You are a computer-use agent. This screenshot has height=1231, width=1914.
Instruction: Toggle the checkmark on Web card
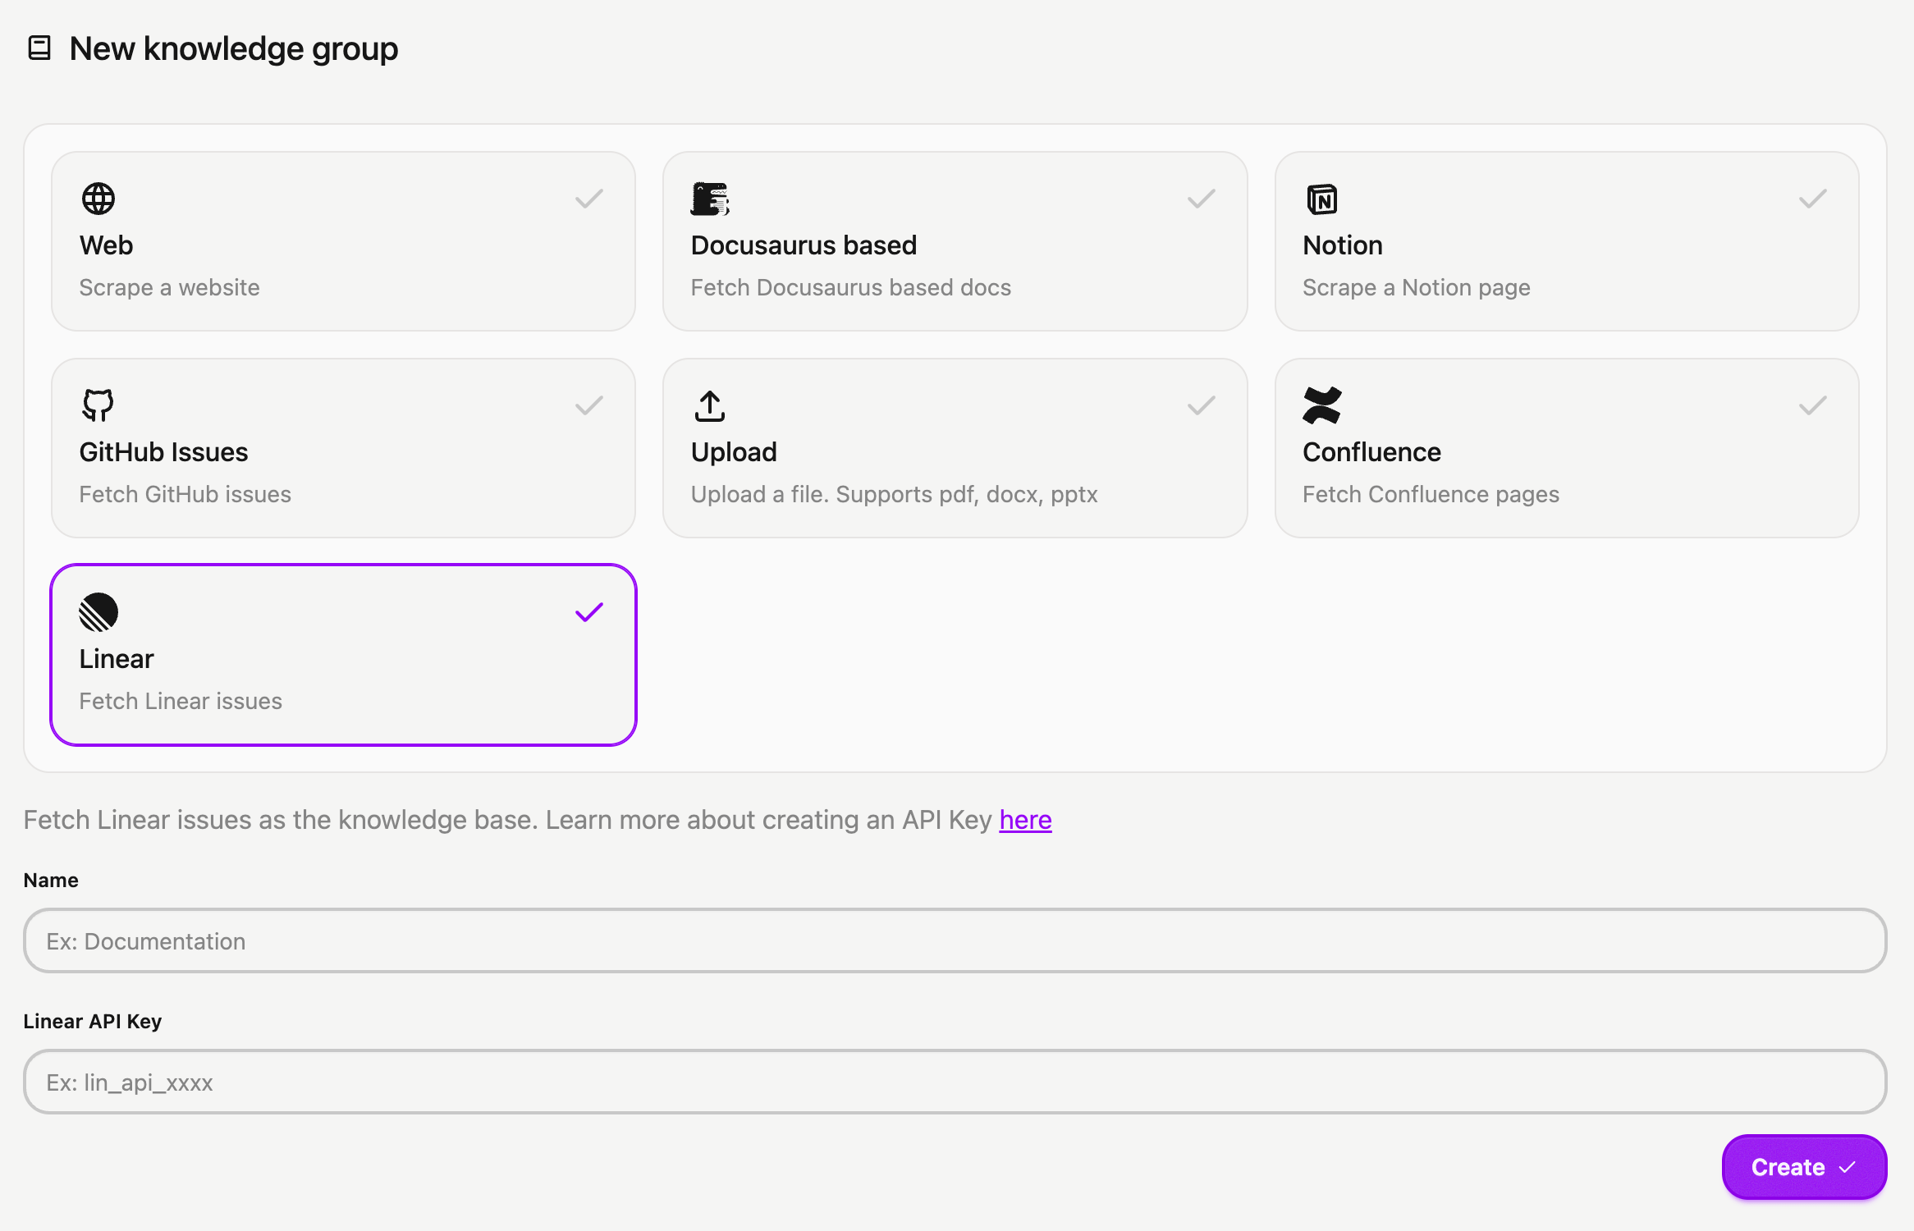588,199
